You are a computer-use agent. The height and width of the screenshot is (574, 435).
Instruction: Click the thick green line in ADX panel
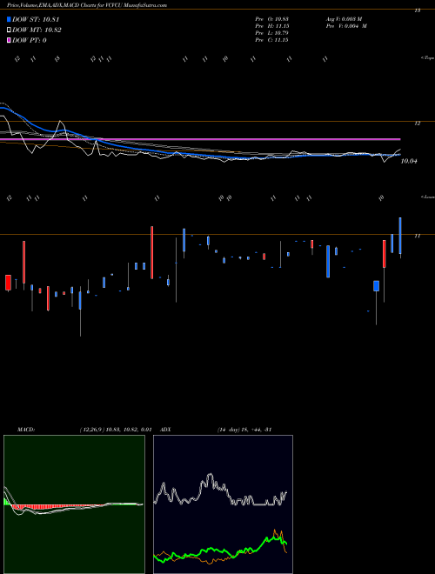(220, 551)
